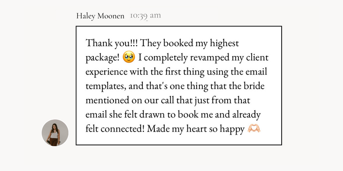Click the pleading face emoji in message

129,57
